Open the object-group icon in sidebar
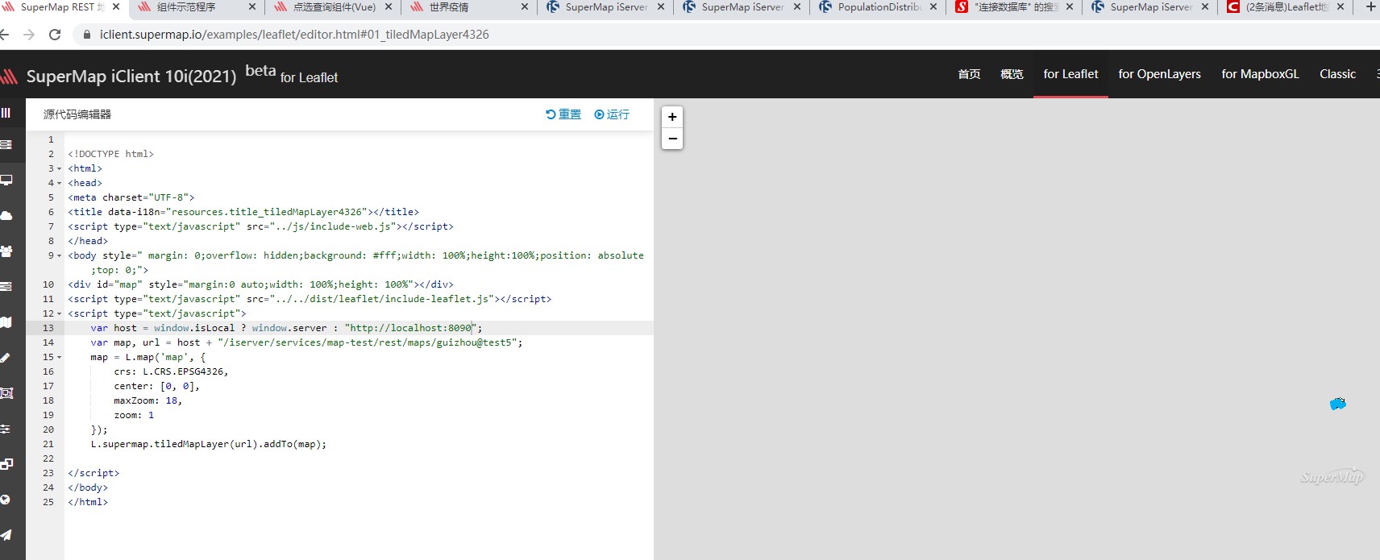This screenshot has height=560, width=1380. pyautogui.click(x=6, y=393)
